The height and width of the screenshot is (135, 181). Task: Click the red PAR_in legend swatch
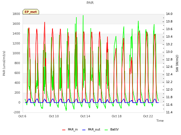click(x=64, y=130)
